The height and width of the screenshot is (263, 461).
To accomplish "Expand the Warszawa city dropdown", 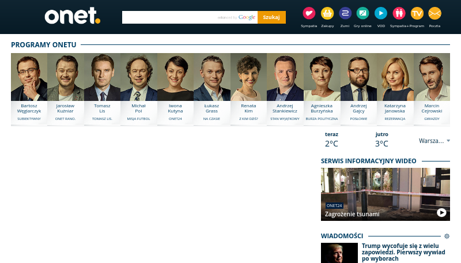I will 434,141.
